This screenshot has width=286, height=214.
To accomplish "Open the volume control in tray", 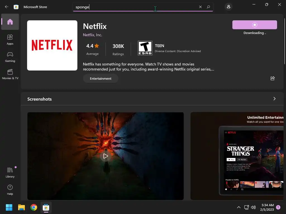I will [253, 207].
